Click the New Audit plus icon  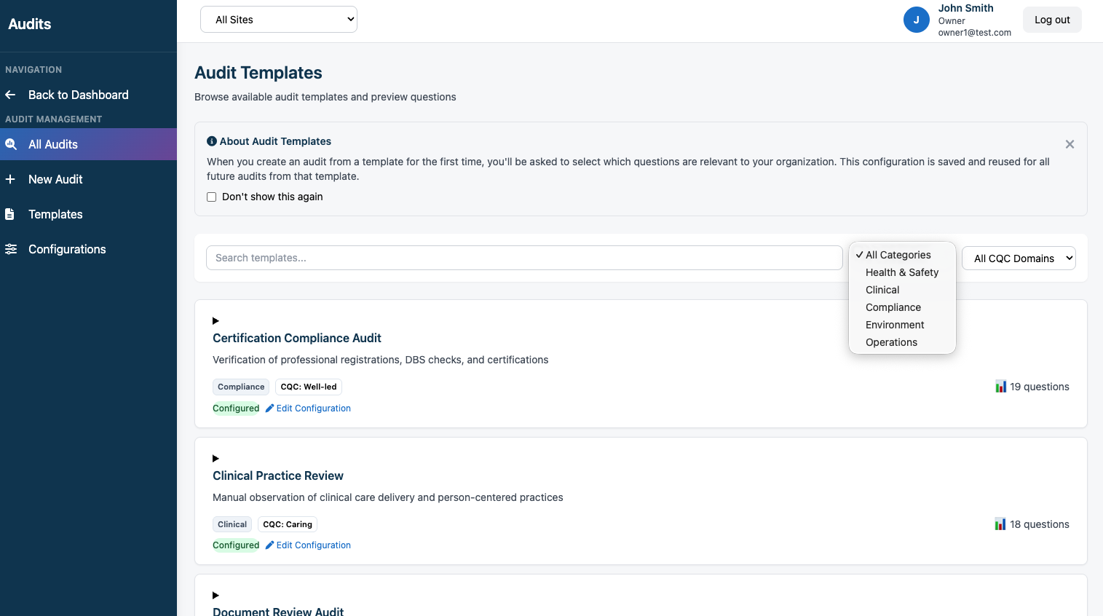point(10,179)
